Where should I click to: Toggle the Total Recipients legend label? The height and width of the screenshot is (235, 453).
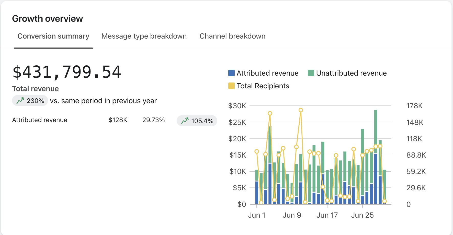click(263, 86)
